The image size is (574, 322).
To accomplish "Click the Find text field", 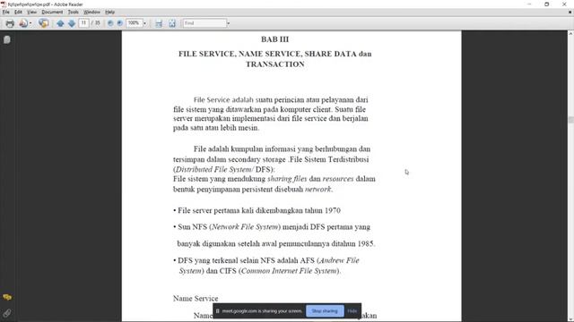I will tap(204, 23).
